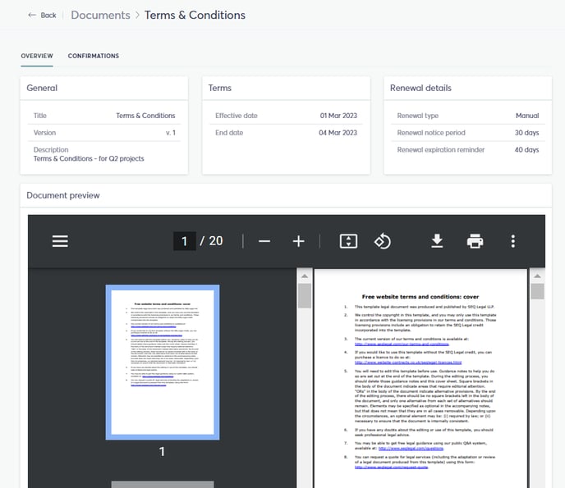Open the PDF viewer more actions menu

[512, 241]
